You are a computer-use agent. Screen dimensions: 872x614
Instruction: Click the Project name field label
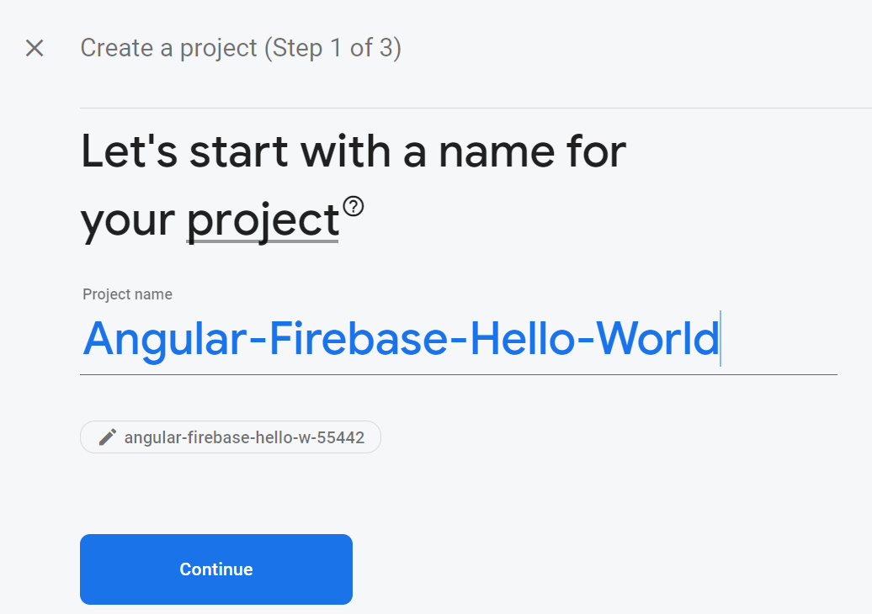pyautogui.click(x=127, y=294)
